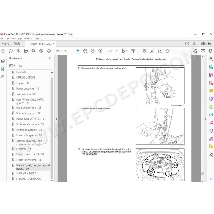
Task: Add a comment with sticky note icon
Action: click(x=145, y=51)
